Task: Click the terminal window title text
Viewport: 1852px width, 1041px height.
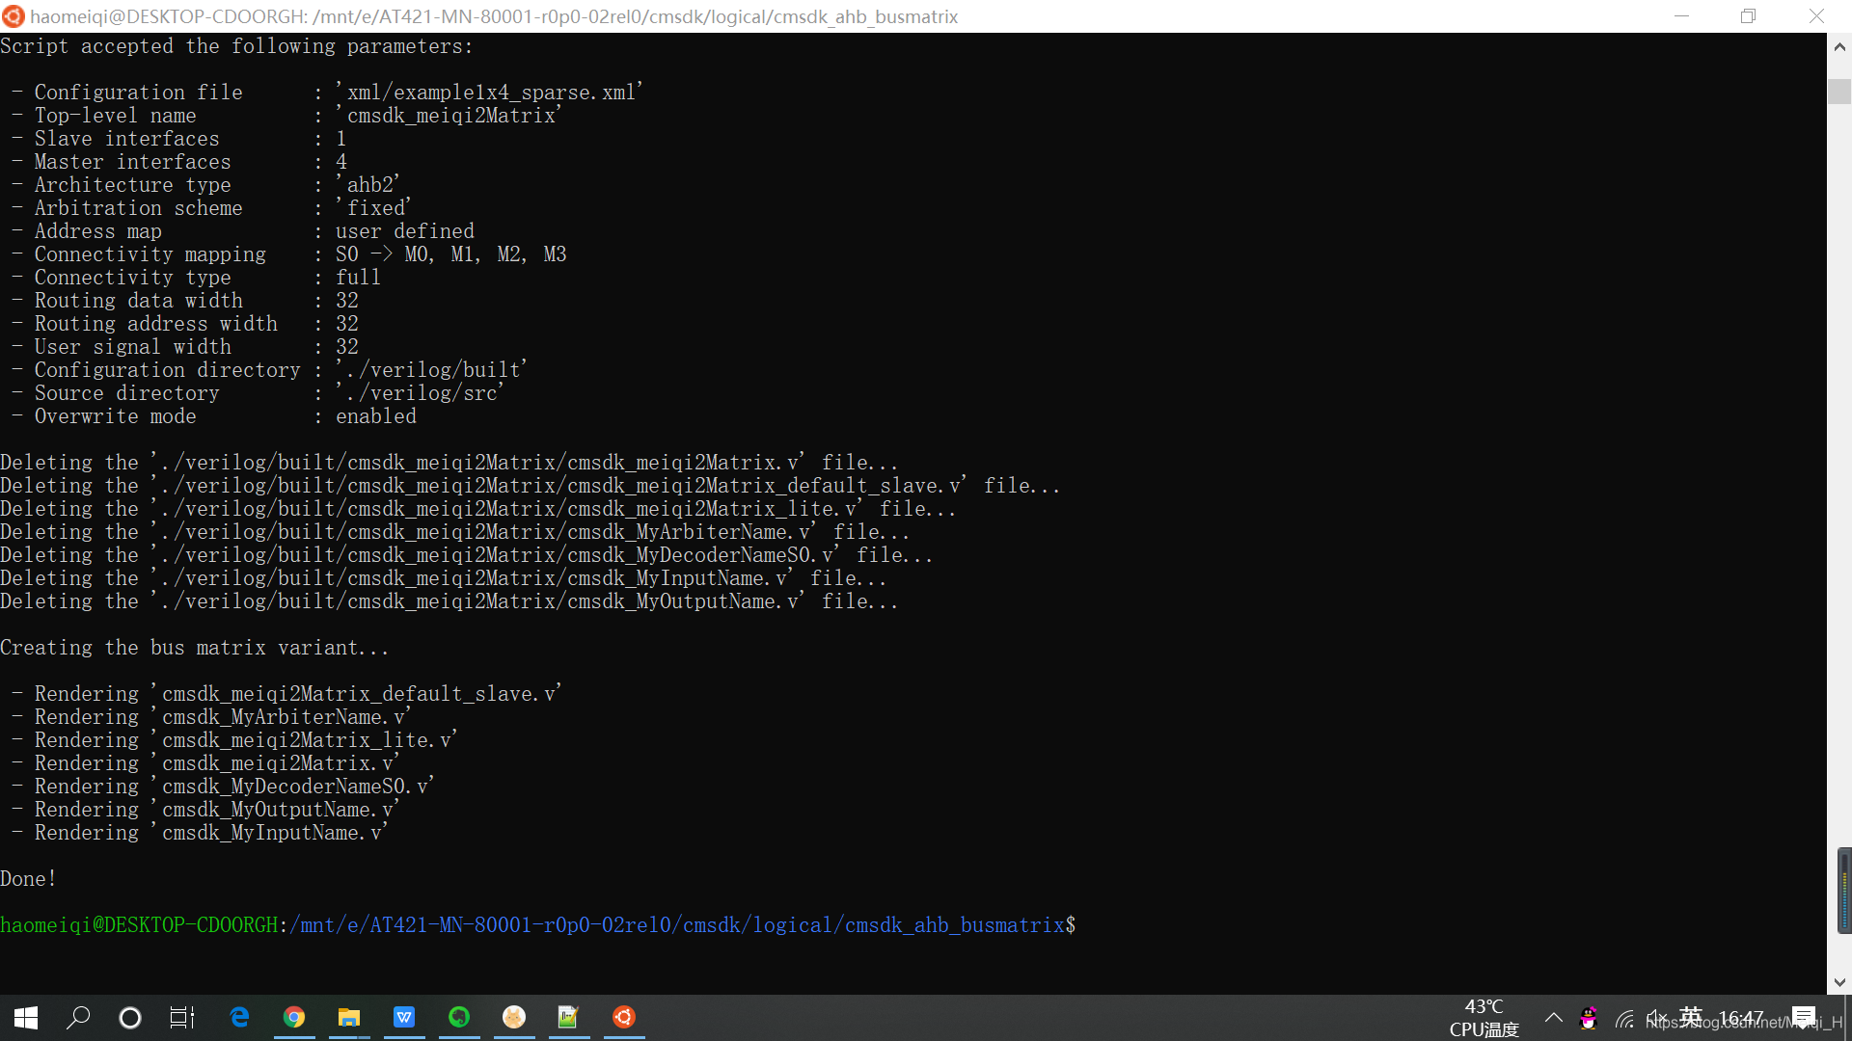Action: point(494,16)
